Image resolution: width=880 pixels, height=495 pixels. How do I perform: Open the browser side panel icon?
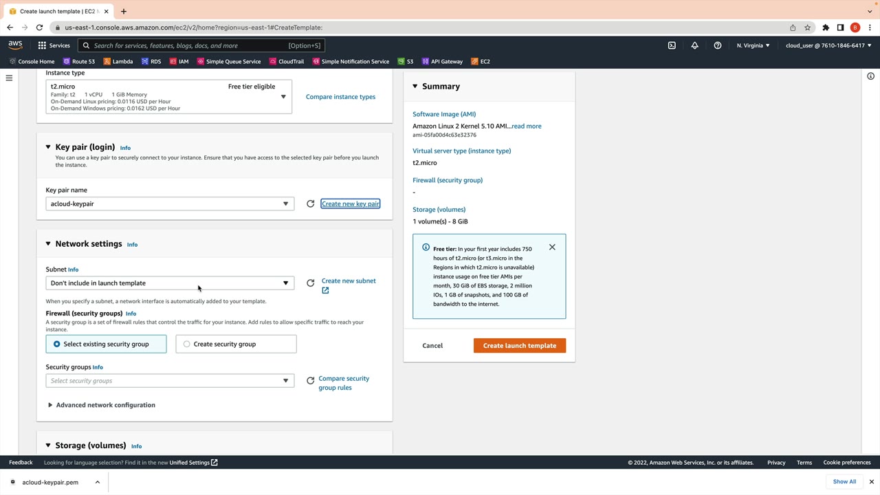840,27
